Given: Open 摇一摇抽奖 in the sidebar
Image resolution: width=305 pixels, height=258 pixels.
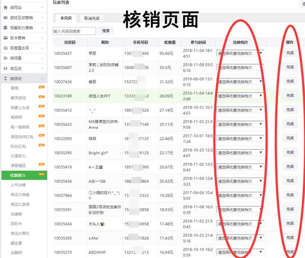Looking at the screenshot, I should click(20, 127).
